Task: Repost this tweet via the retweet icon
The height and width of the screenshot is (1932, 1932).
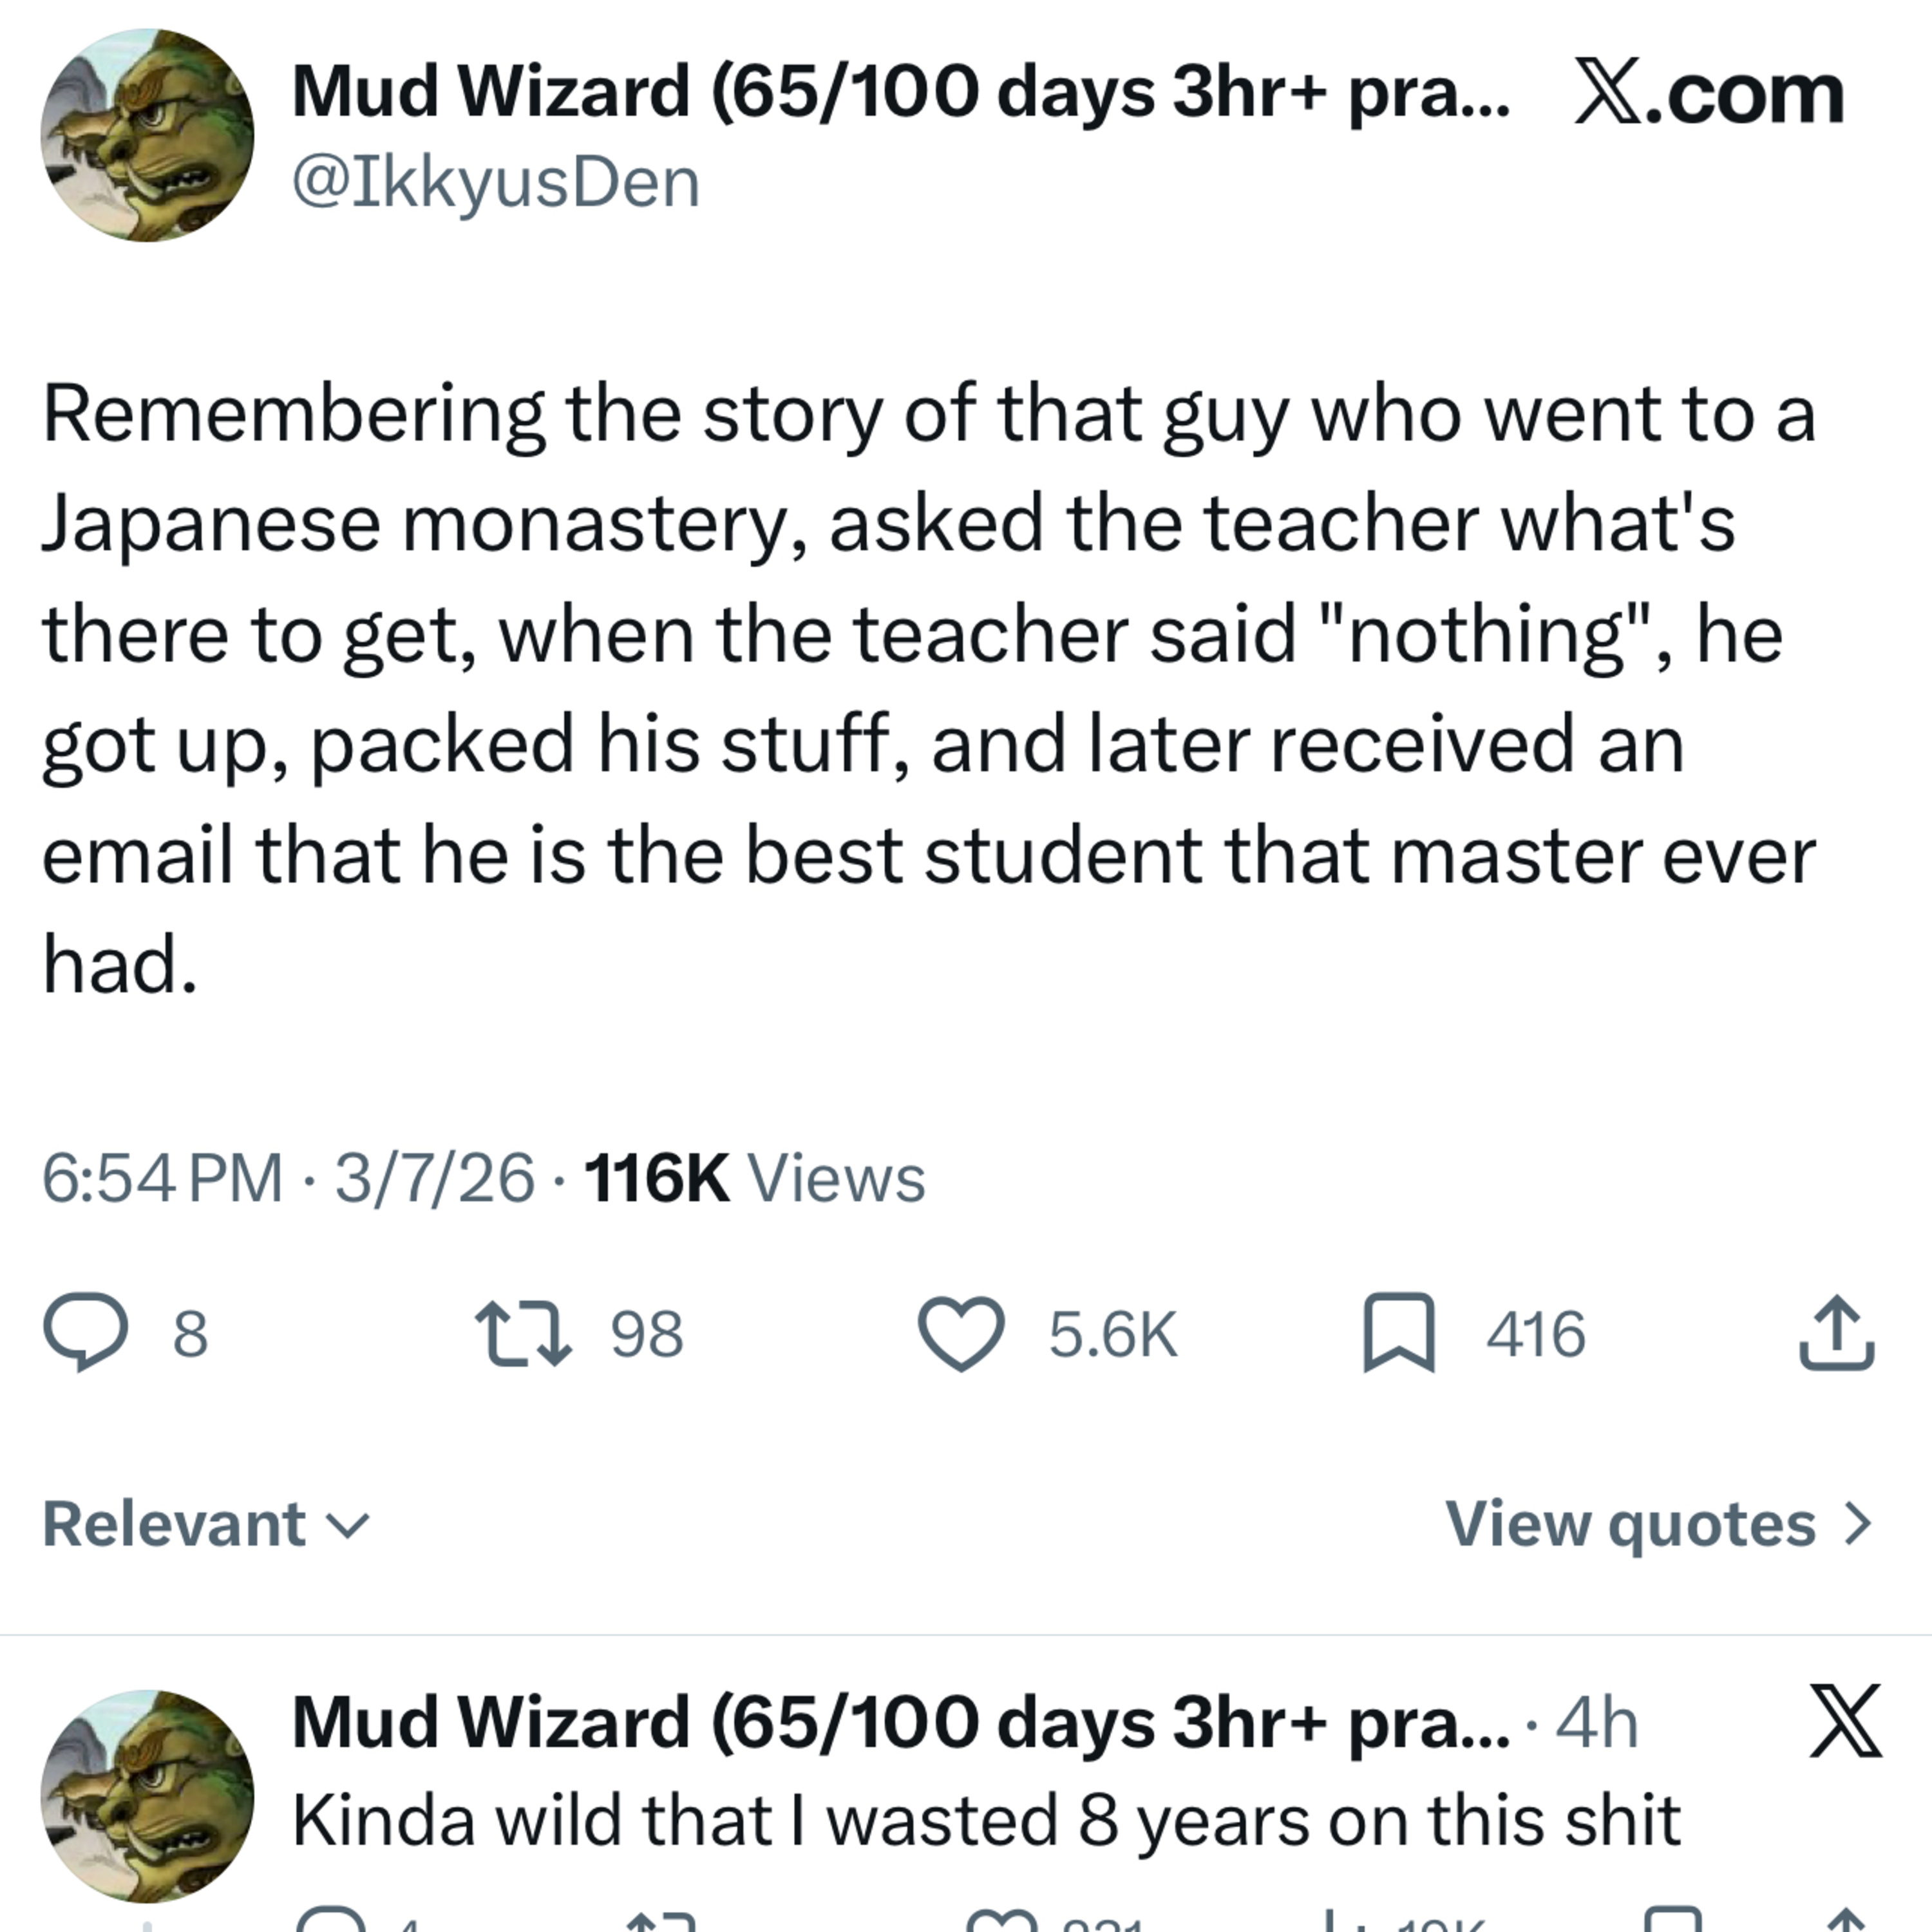Action: click(523, 1332)
